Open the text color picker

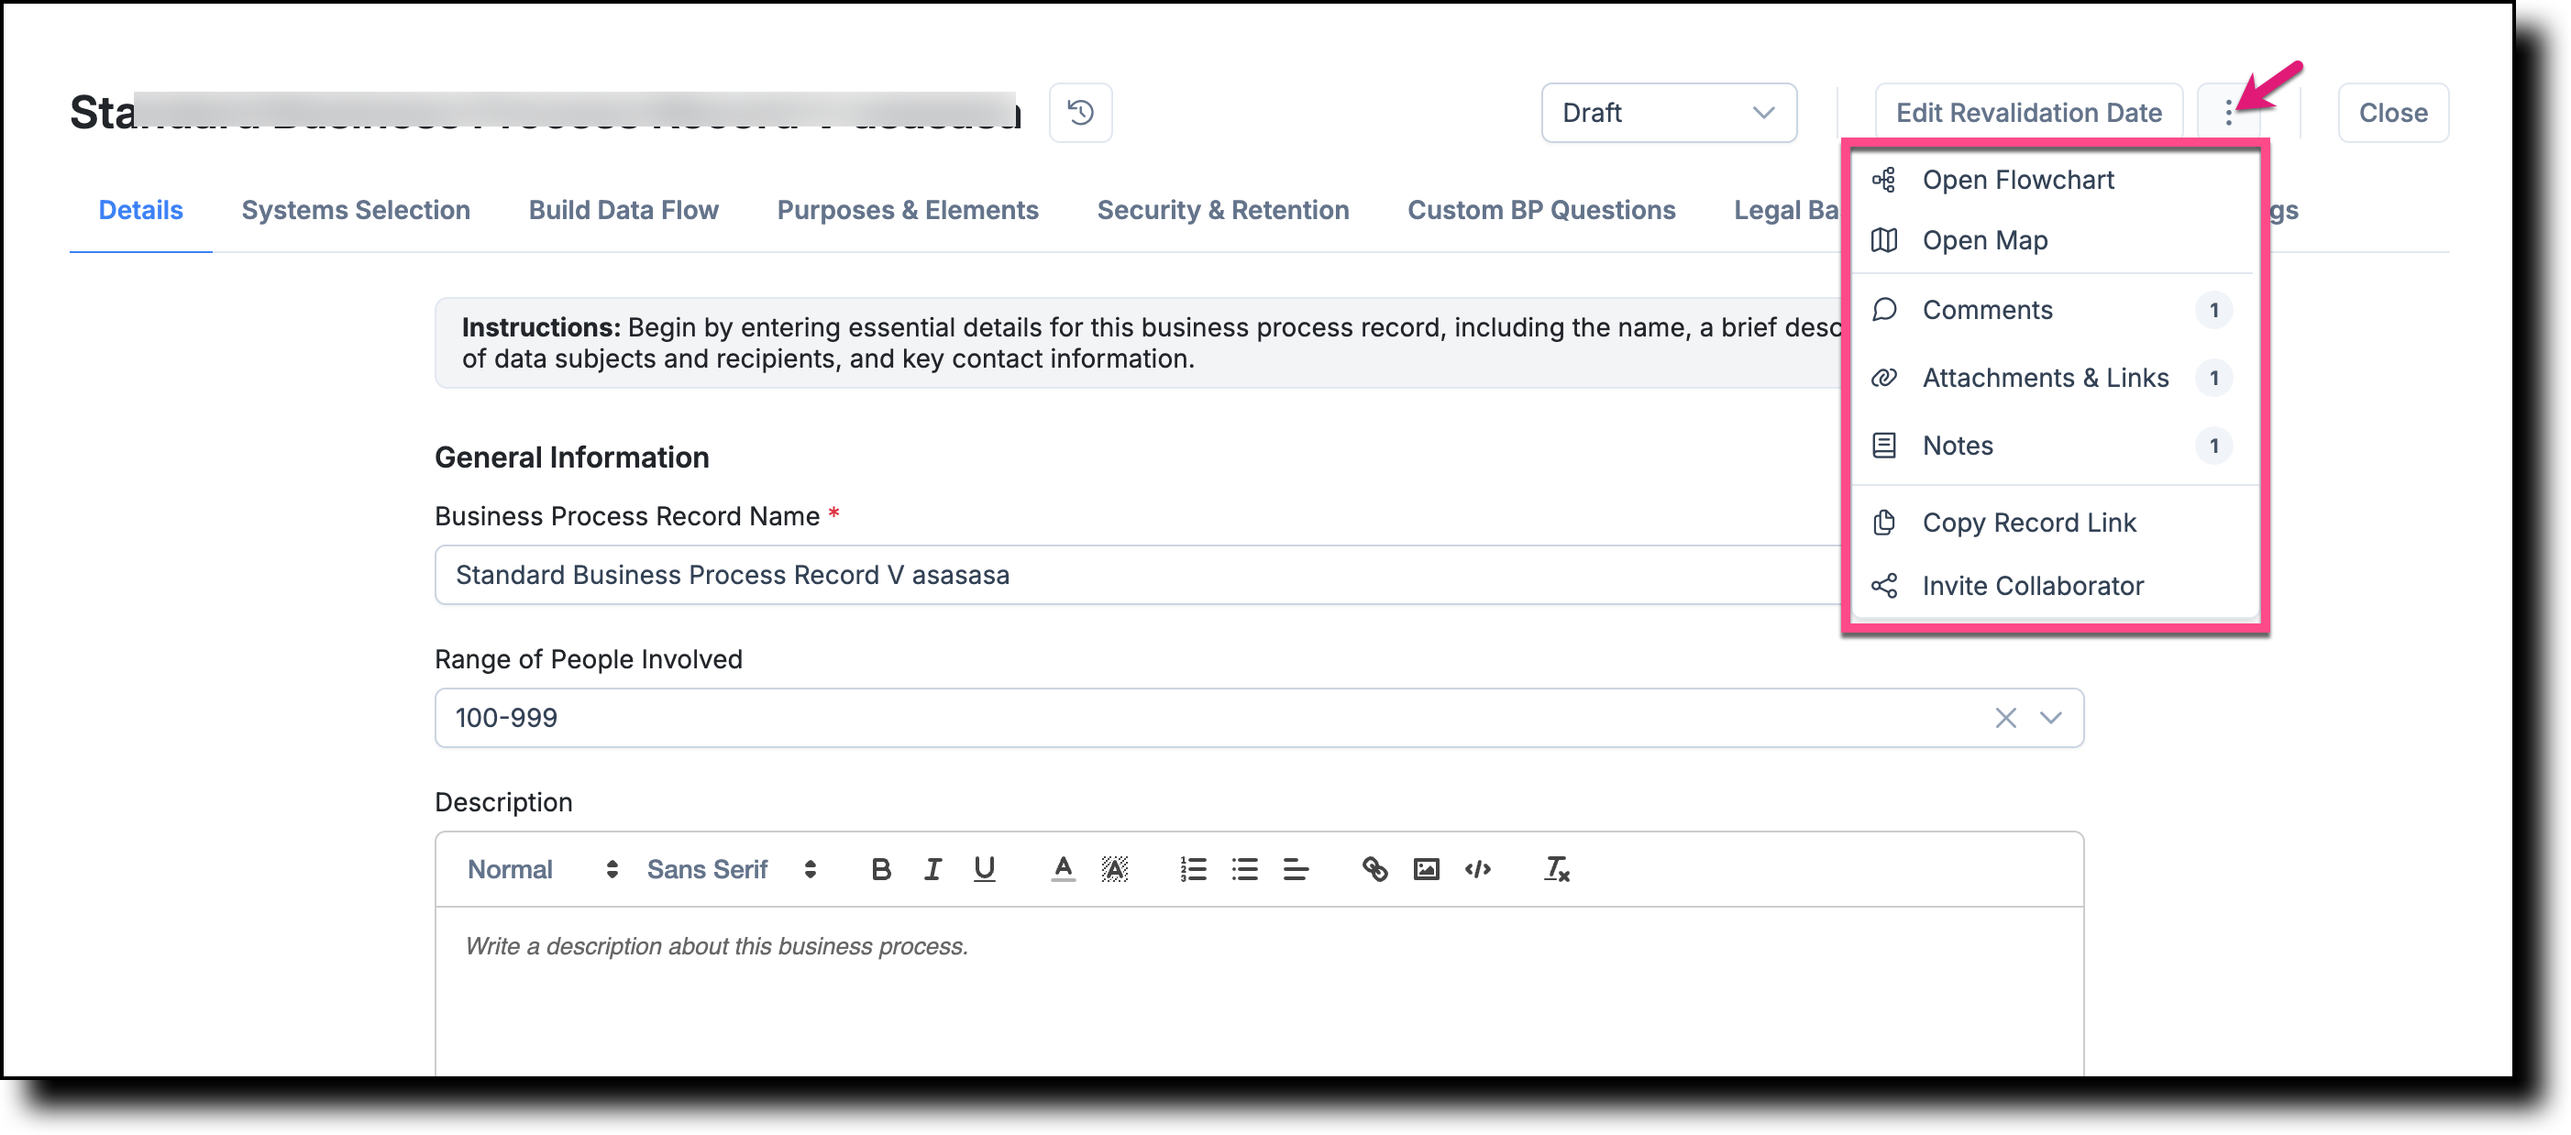[1063, 869]
